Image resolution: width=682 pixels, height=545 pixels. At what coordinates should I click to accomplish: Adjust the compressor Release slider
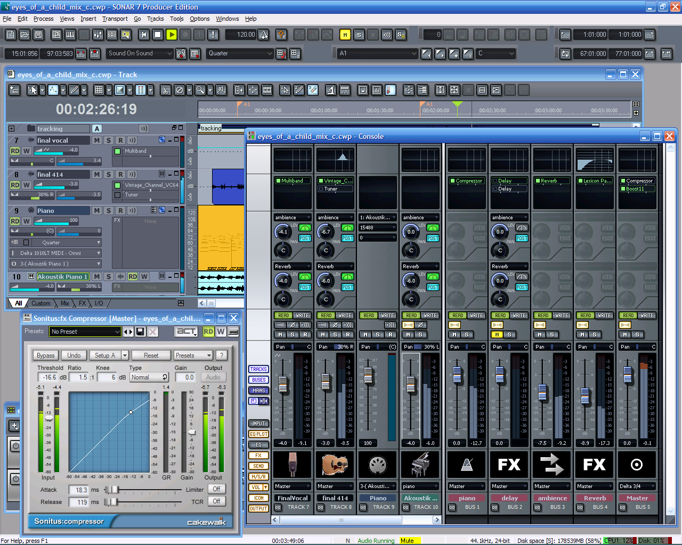point(111,502)
